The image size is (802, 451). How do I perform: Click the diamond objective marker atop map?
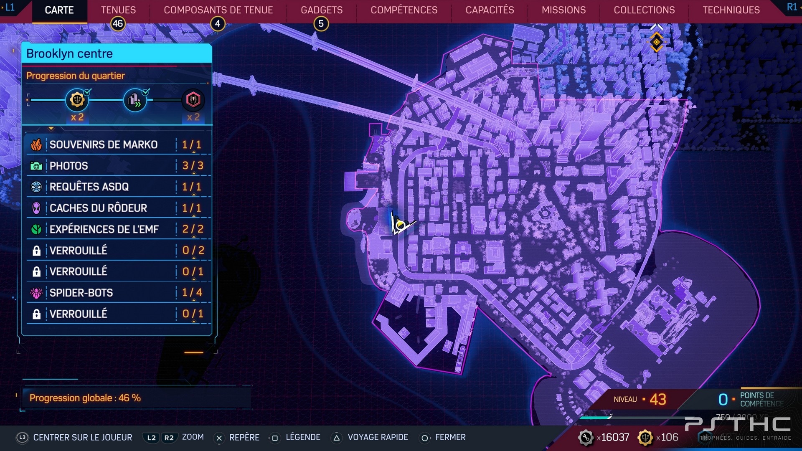click(656, 41)
